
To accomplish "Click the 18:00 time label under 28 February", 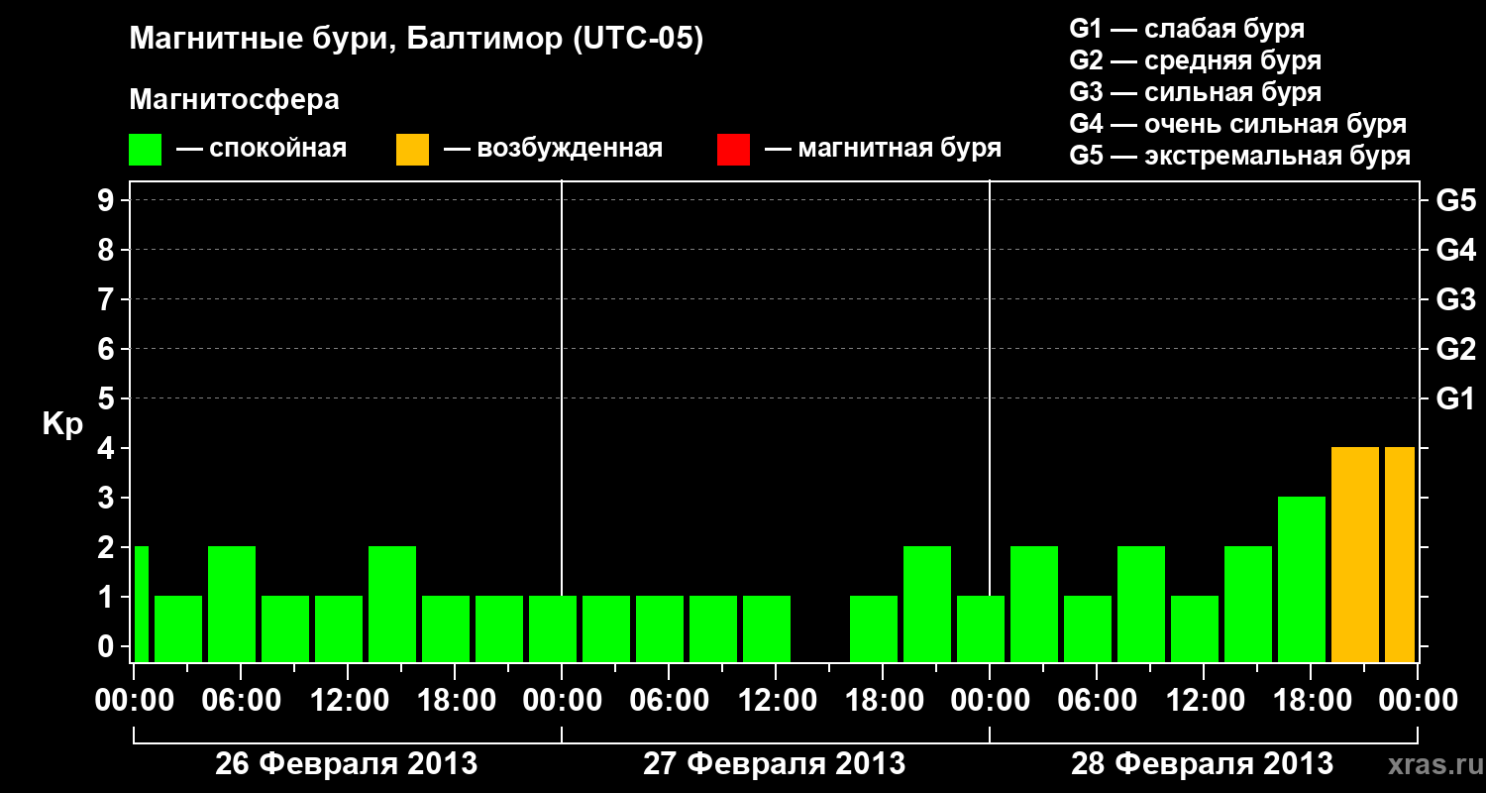I will click(1311, 701).
